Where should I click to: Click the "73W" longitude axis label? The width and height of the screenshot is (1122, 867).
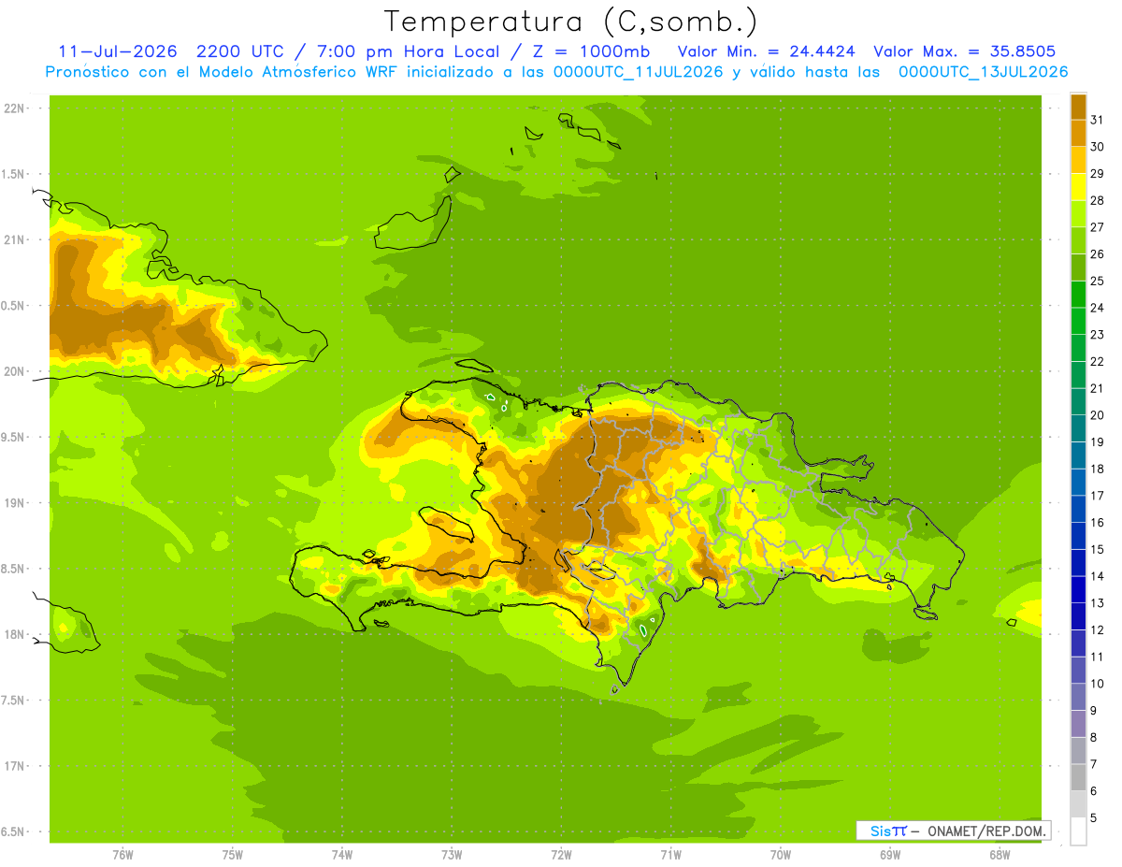(452, 855)
